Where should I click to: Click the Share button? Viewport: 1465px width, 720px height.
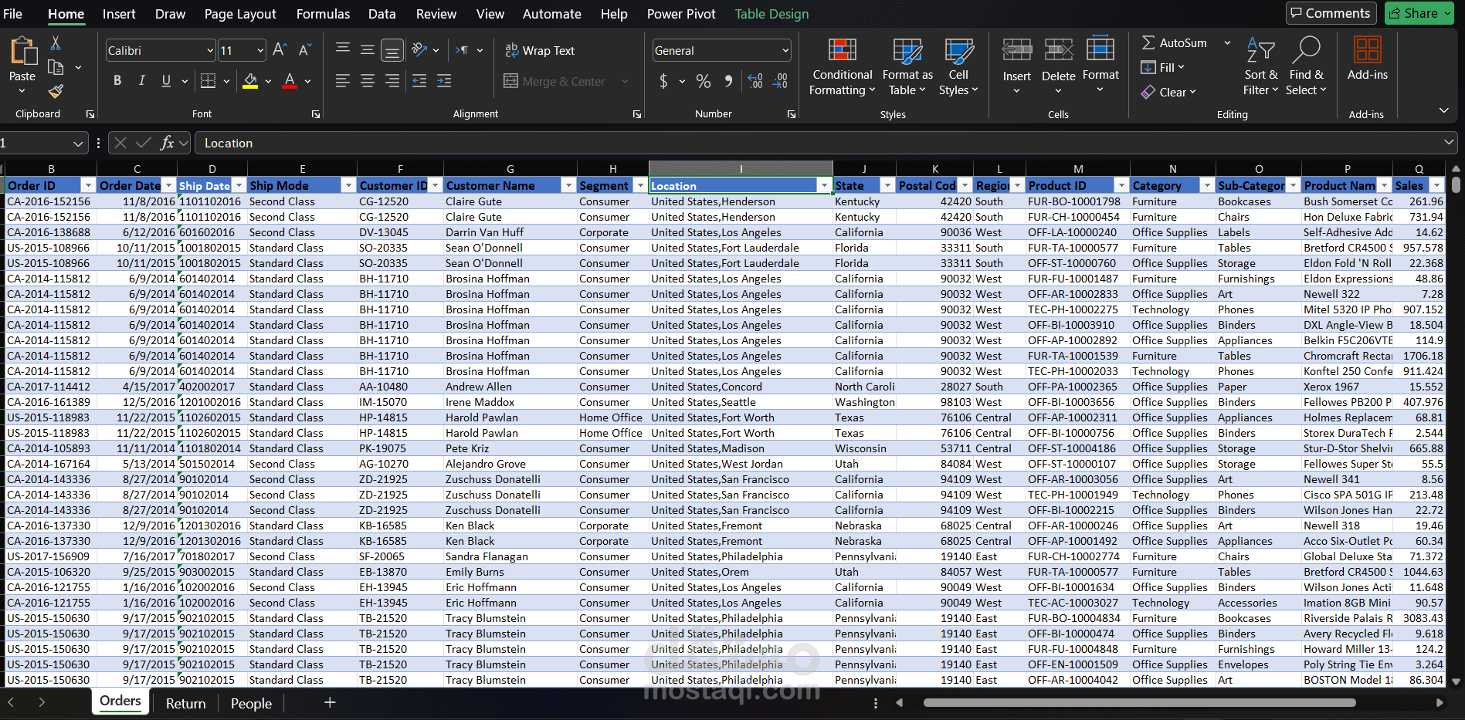1419,13
